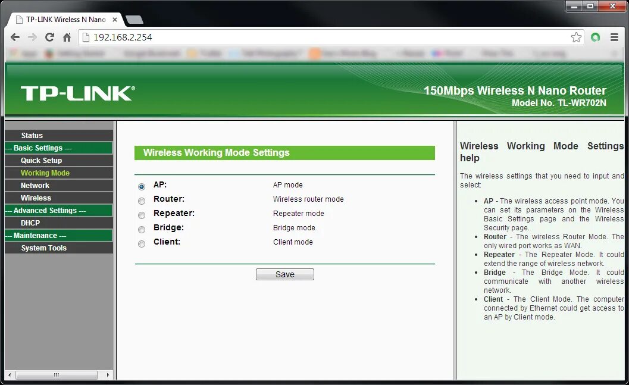Image resolution: width=629 pixels, height=385 pixels.
Task: Bookmark this page with the star icon
Action: pyautogui.click(x=576, y=37)
